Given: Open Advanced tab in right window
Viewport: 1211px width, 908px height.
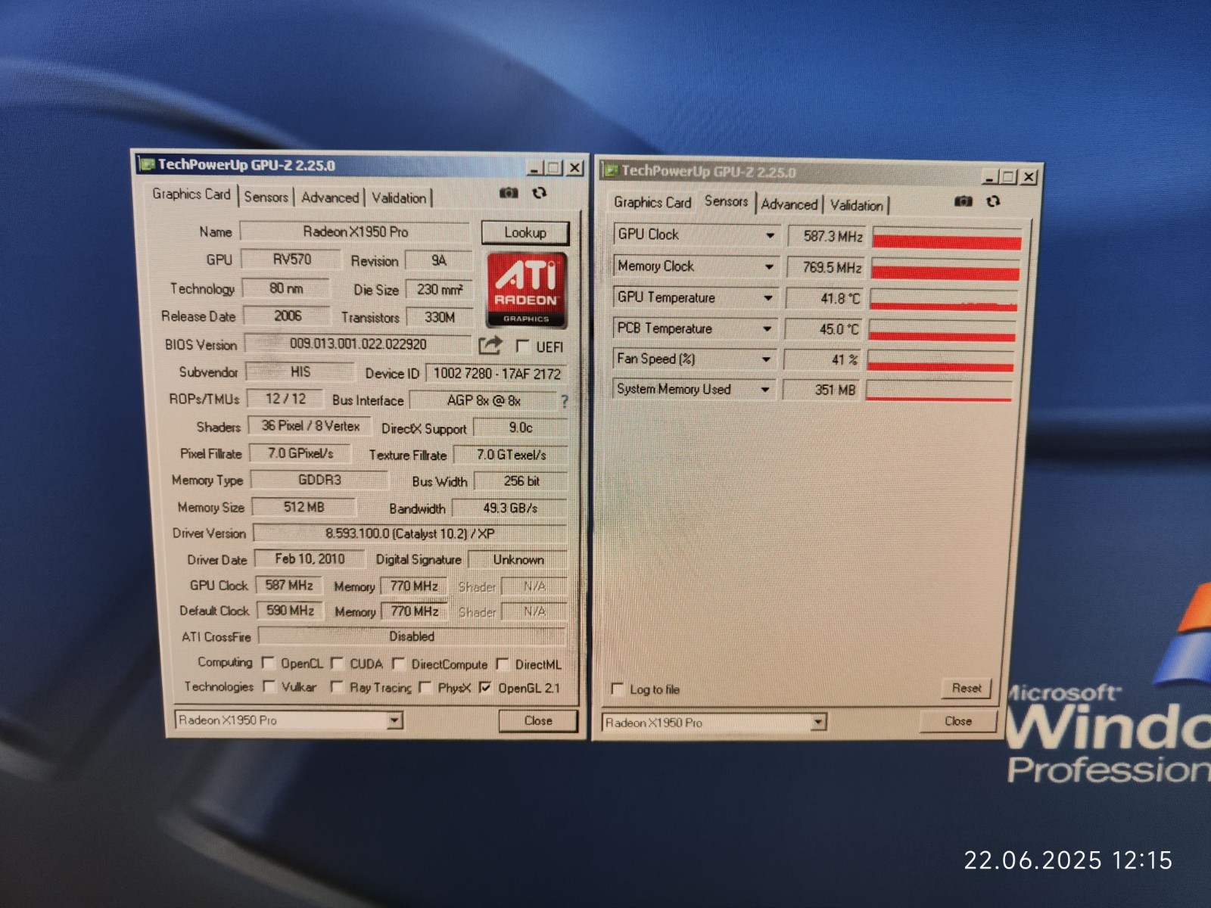Looking at the screenshot, I should coord(789,204).
